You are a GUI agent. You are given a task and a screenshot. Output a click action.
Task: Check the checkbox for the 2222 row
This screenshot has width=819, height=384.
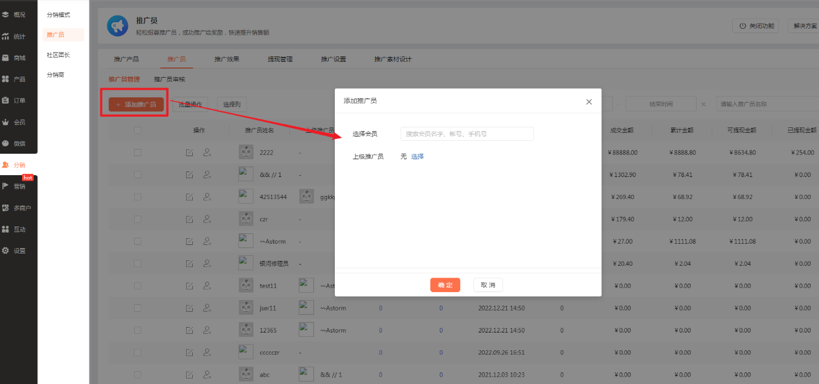(x=137, y=152)
